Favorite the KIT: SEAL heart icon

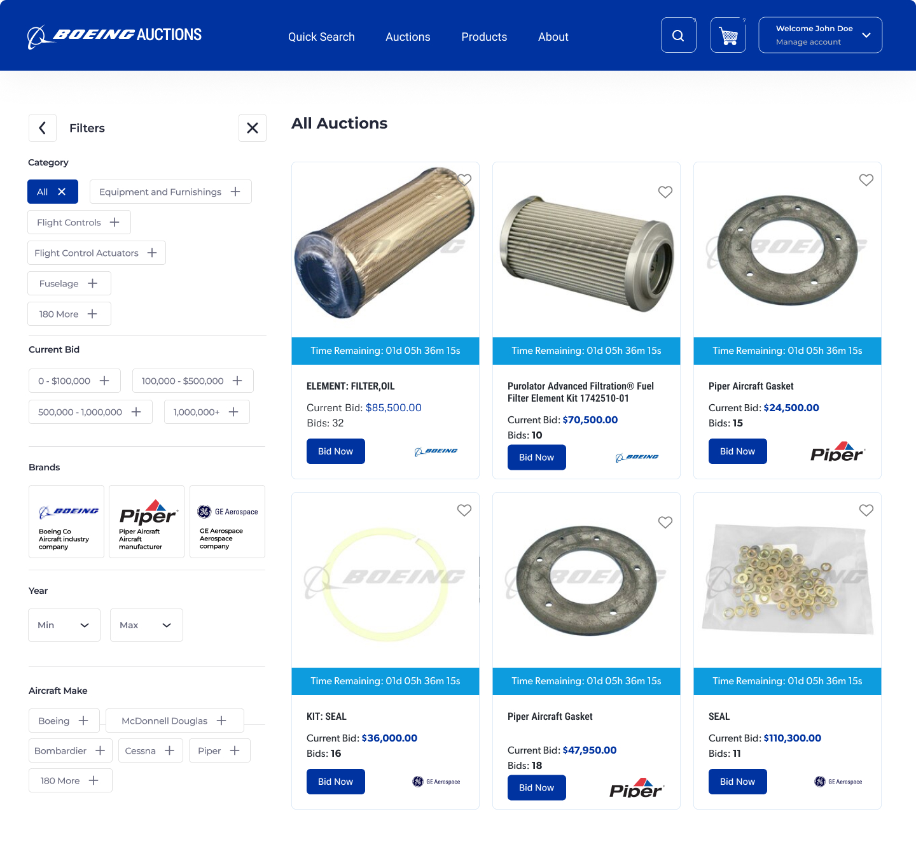coord(464,510)
